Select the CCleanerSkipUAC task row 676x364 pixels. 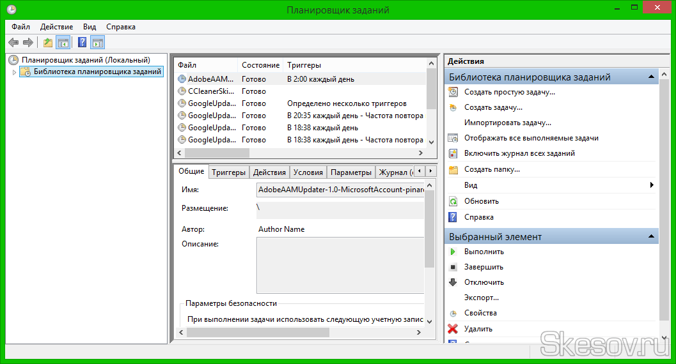click(x=212, y=91)
